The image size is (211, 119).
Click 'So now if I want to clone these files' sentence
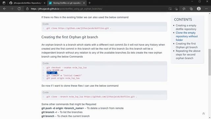click(80, 86)
